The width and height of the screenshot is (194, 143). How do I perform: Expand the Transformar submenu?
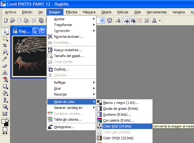(x=71, y=25)
